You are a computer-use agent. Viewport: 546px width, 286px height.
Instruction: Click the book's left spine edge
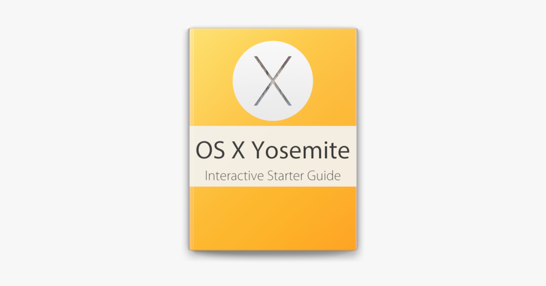click(x=190, y=139)
